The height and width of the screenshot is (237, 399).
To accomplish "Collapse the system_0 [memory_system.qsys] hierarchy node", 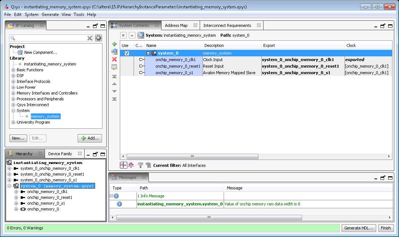I will [x=9, y=186].
